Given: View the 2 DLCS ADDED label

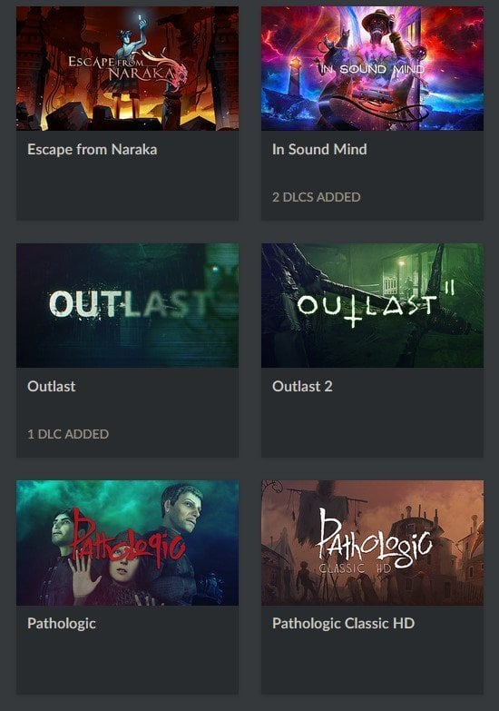Looking at the screenshot, I should click(x=317, y=197).
